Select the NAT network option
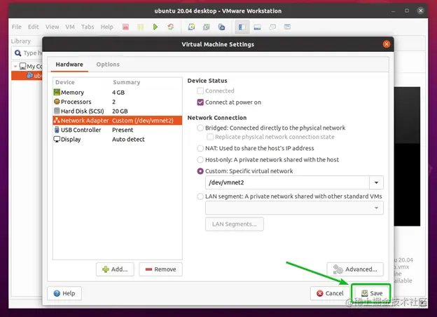Viewport: 437px width, 317px height. 200,148
